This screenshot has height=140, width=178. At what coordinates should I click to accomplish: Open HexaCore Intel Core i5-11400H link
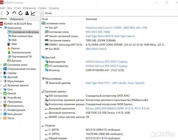coord(116,28)
